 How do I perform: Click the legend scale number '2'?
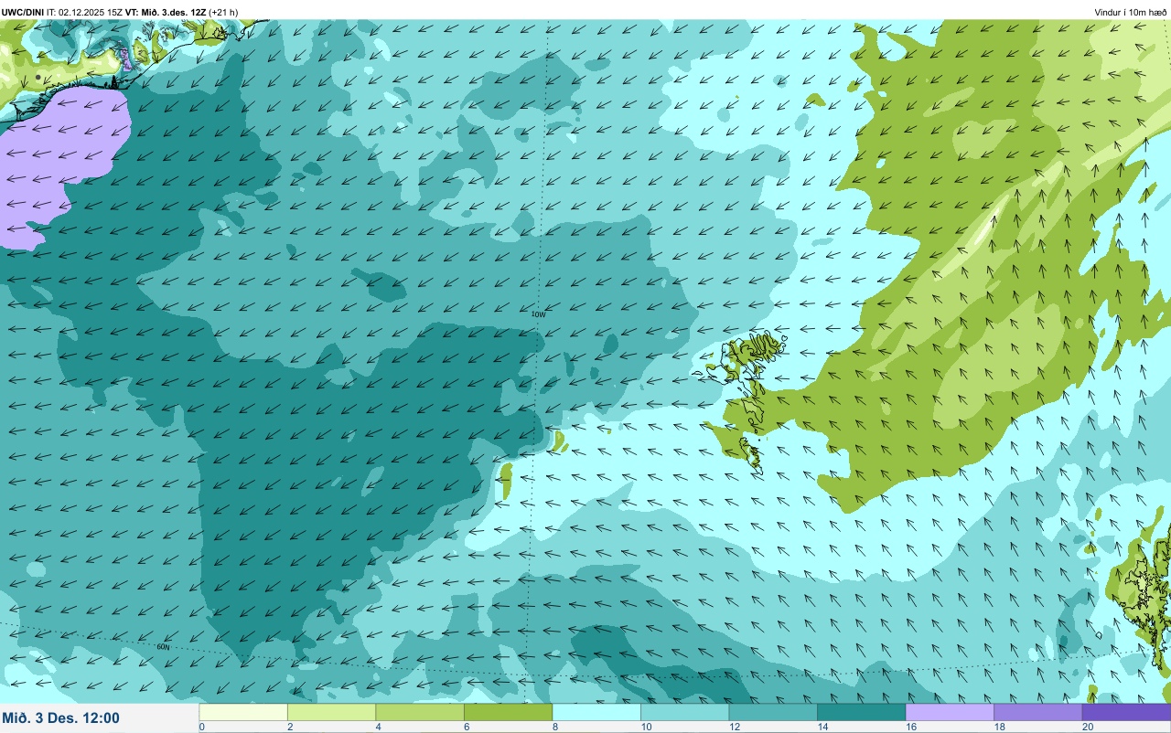pyautogui.click(x=288, y=728)
